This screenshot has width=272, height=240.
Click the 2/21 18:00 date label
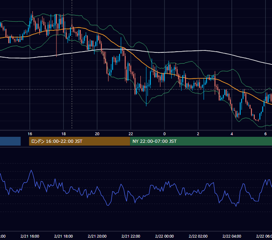64,236
